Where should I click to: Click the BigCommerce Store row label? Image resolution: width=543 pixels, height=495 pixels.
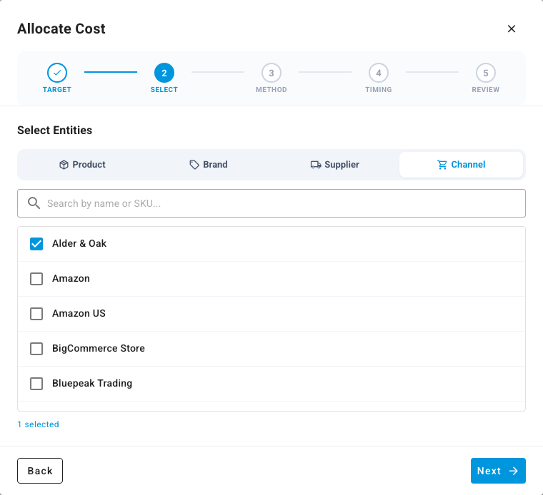99,348
